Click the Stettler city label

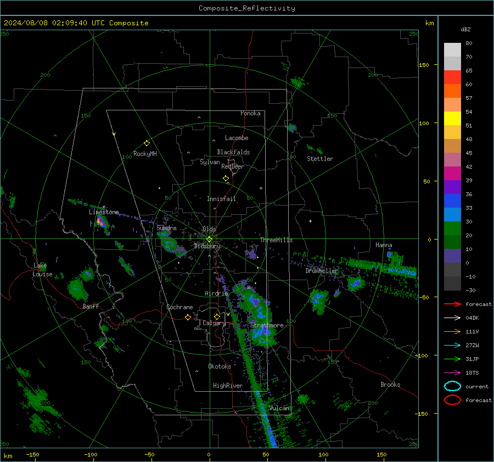320,159
